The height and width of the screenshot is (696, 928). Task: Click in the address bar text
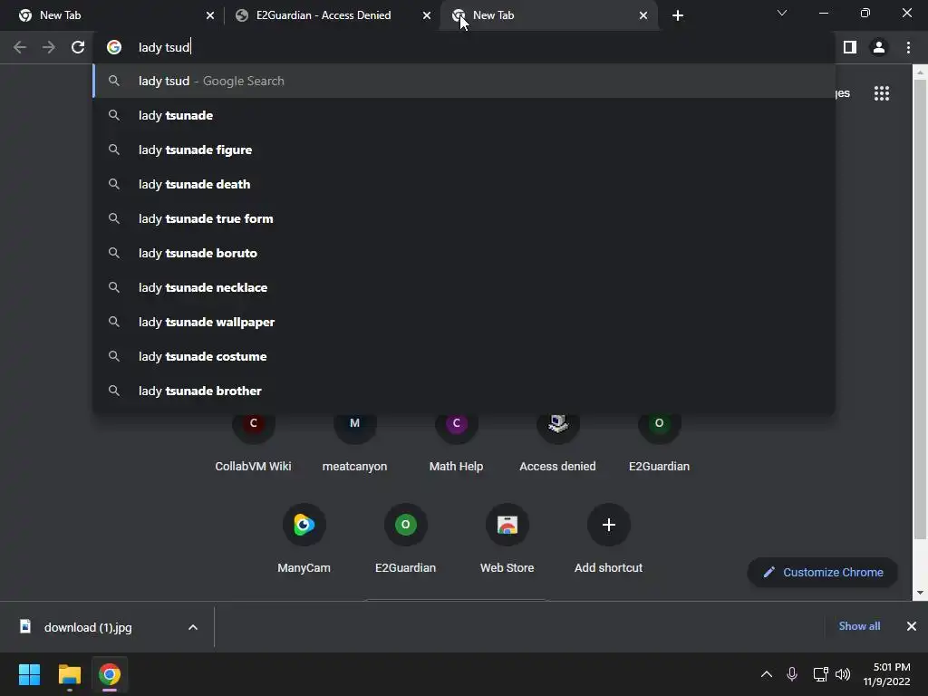pyautogui.click(x=164, y=47)
